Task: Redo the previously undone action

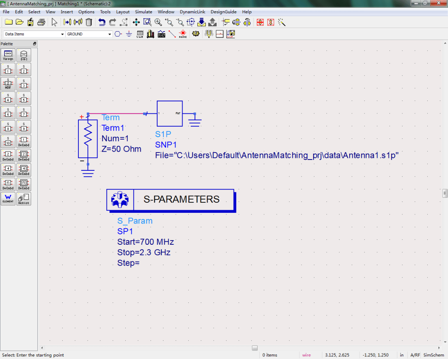Action: point(112,22)
